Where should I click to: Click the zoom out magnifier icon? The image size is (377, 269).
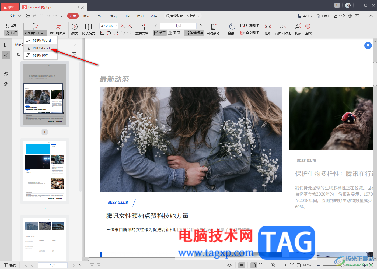click(123, 26)
